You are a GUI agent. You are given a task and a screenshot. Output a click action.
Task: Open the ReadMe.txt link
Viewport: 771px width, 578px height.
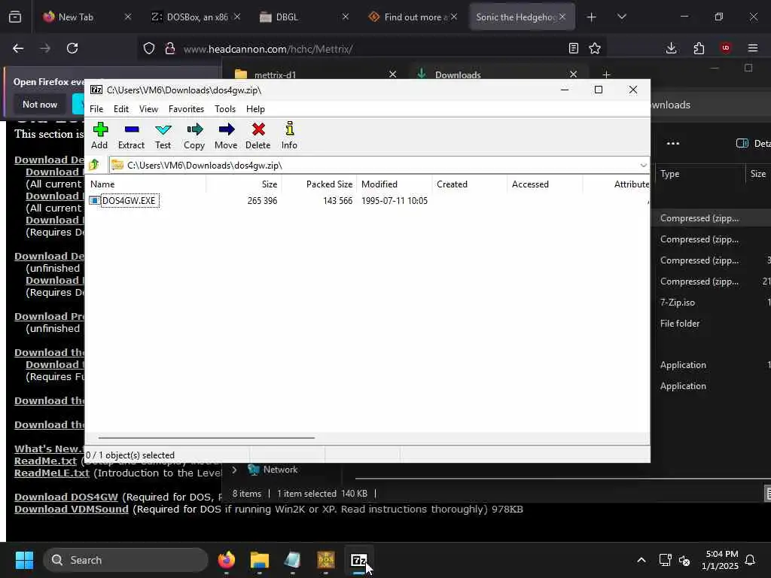pyautogui.click(x=45, y=461)
